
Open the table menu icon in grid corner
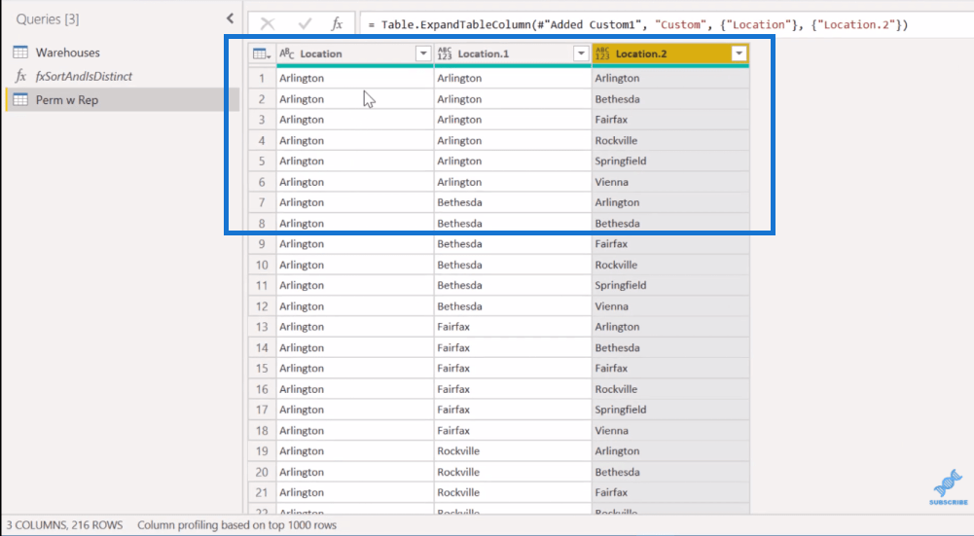click(x=262, y=54)
